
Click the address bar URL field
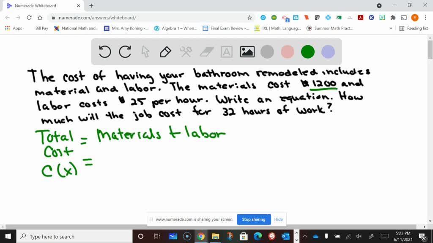pos(148,18)
